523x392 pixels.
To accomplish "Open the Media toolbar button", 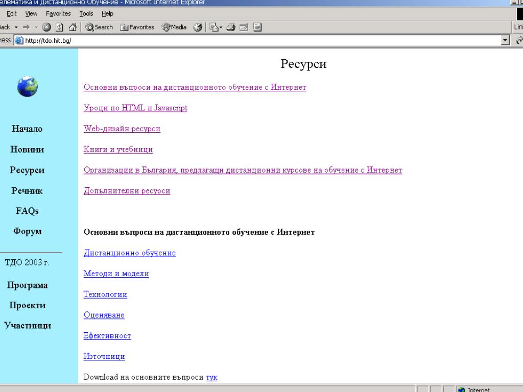I will click(x=174, y=28).
